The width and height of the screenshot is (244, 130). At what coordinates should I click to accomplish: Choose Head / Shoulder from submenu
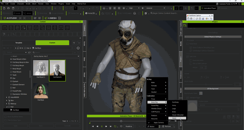pos(178,115)
